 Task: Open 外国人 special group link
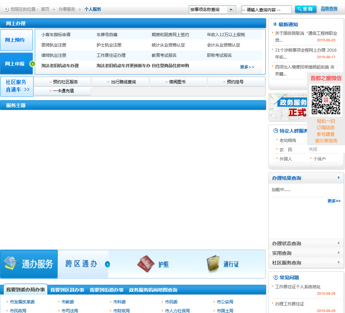pyautogui.click(x=286, y=159)
